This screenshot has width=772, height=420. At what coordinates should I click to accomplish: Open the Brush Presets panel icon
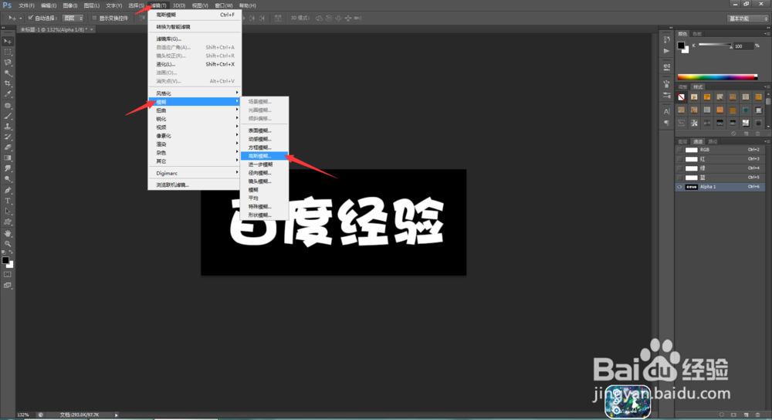(667, 95)
